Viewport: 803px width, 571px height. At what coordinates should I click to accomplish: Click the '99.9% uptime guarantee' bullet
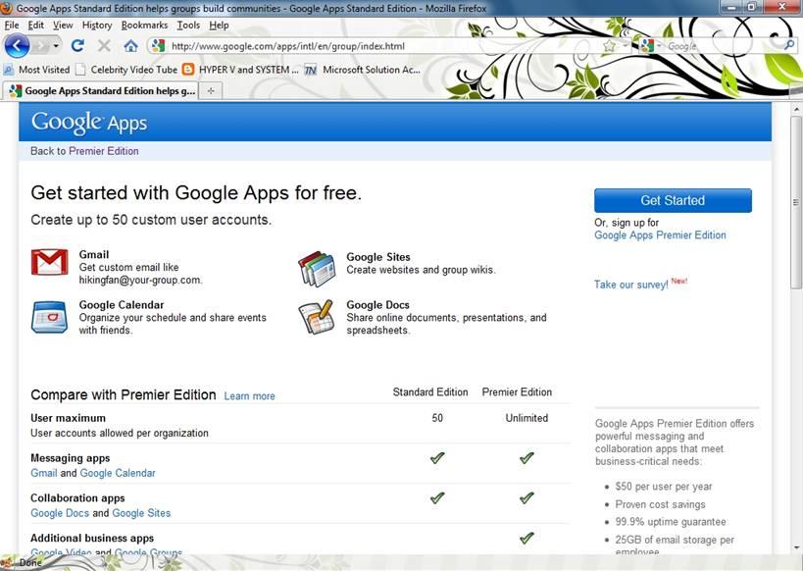[671, 522]
